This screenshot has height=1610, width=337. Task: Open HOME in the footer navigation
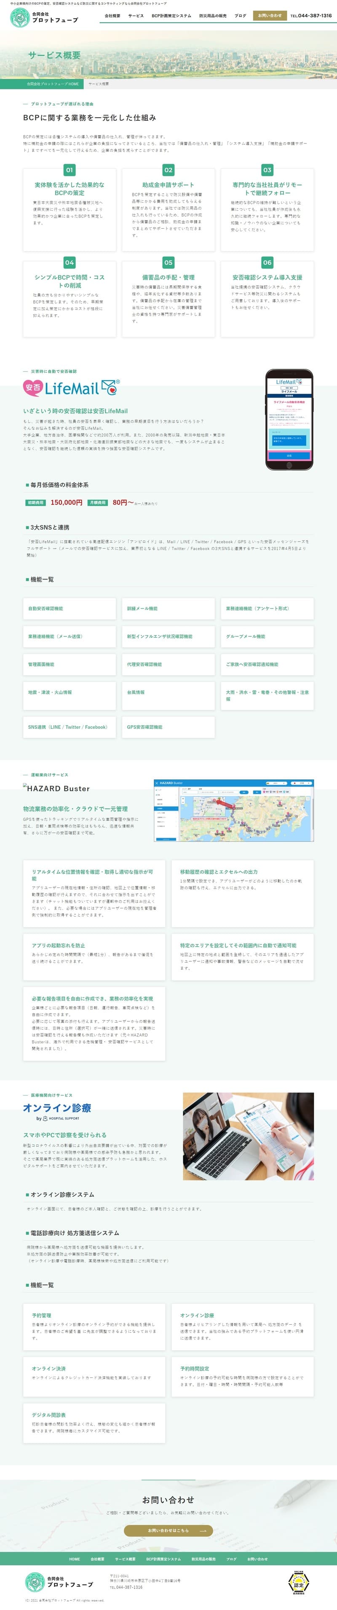(74, 1559)
